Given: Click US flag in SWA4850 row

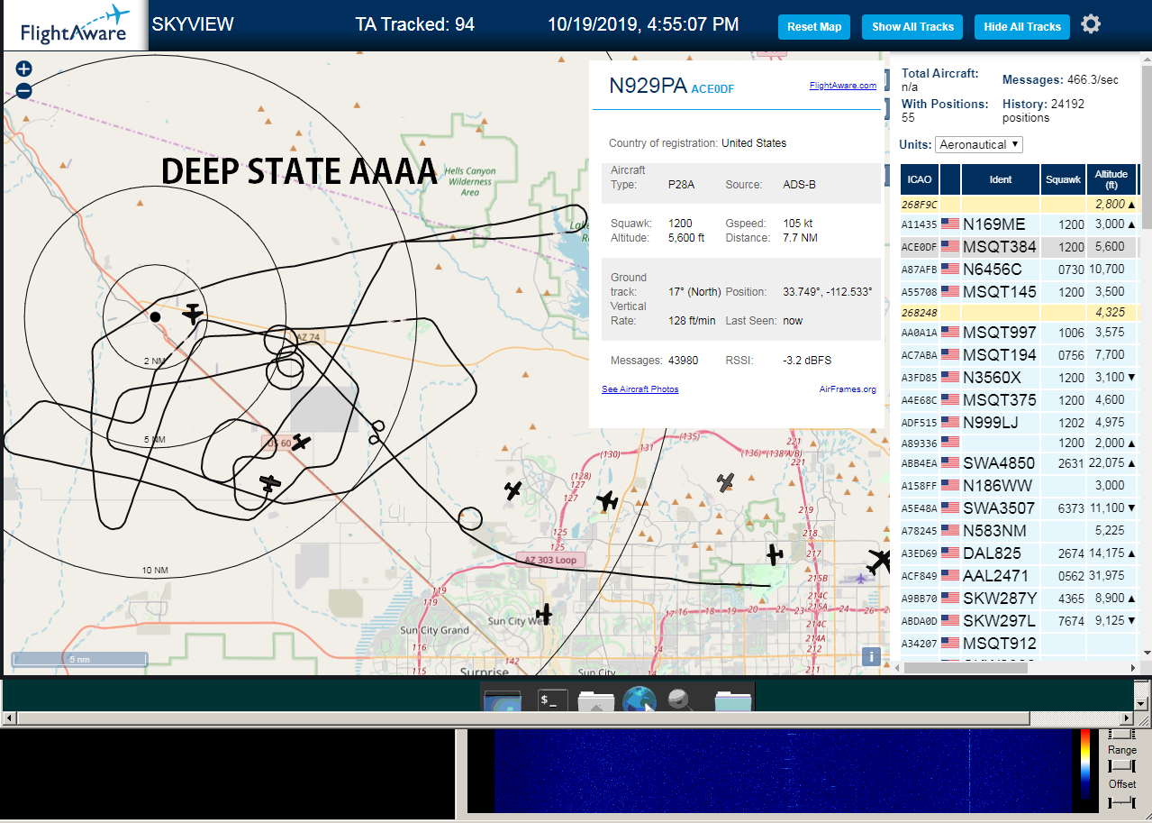Looking at the screenshot, I should pos(950,462).
